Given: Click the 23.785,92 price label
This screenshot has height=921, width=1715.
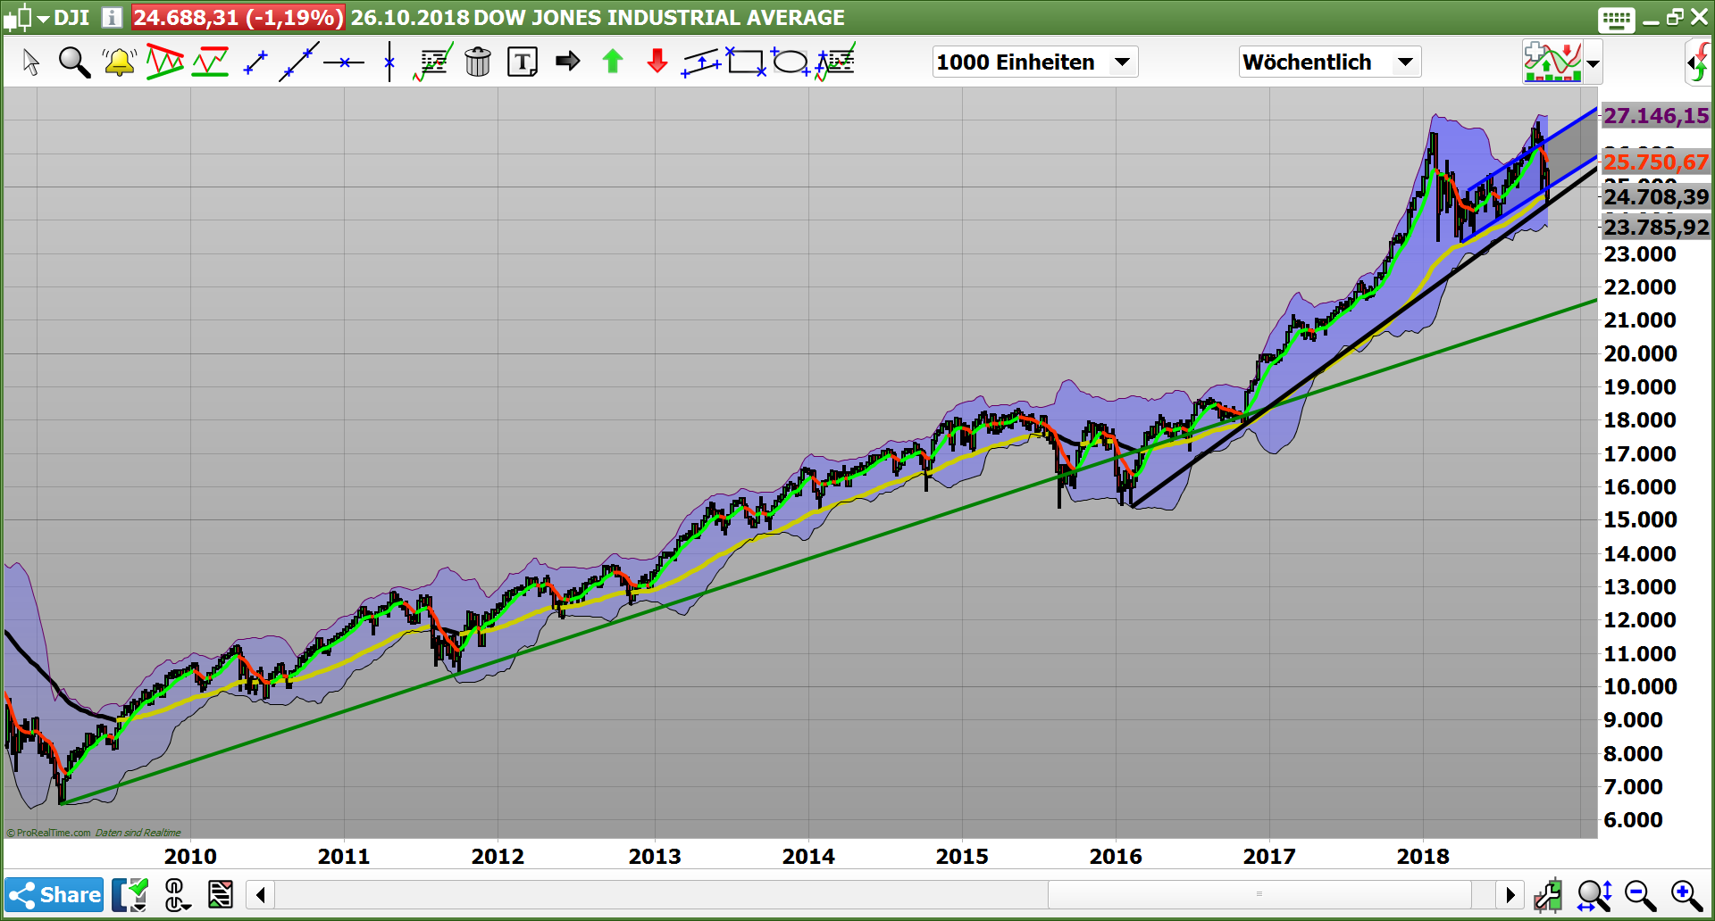Looking at the screenshot, I should coord(1656,228).
